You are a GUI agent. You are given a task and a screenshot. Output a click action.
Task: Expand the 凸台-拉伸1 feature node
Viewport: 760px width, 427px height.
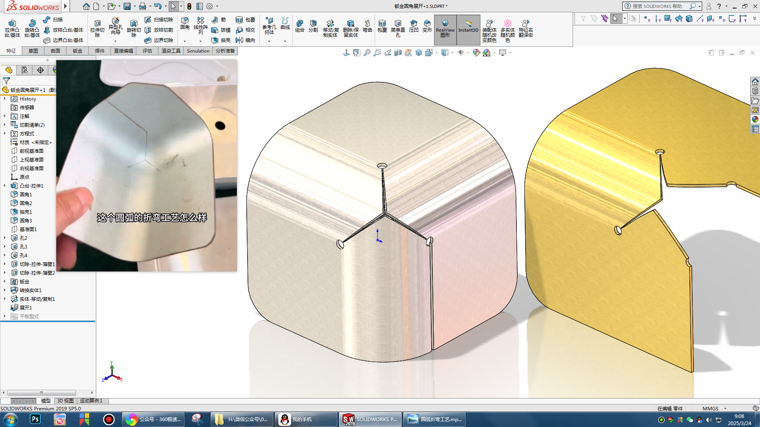click(x=5, y=186)
